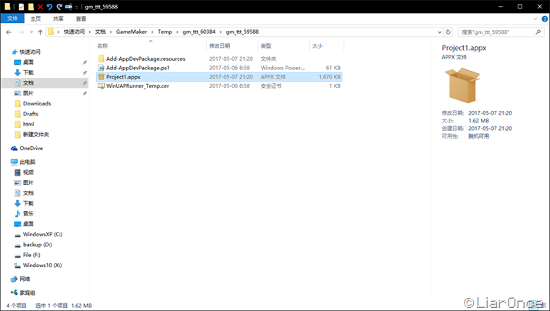
Task: Expand the ribbon with the chevron
Action: coord(535,18)
